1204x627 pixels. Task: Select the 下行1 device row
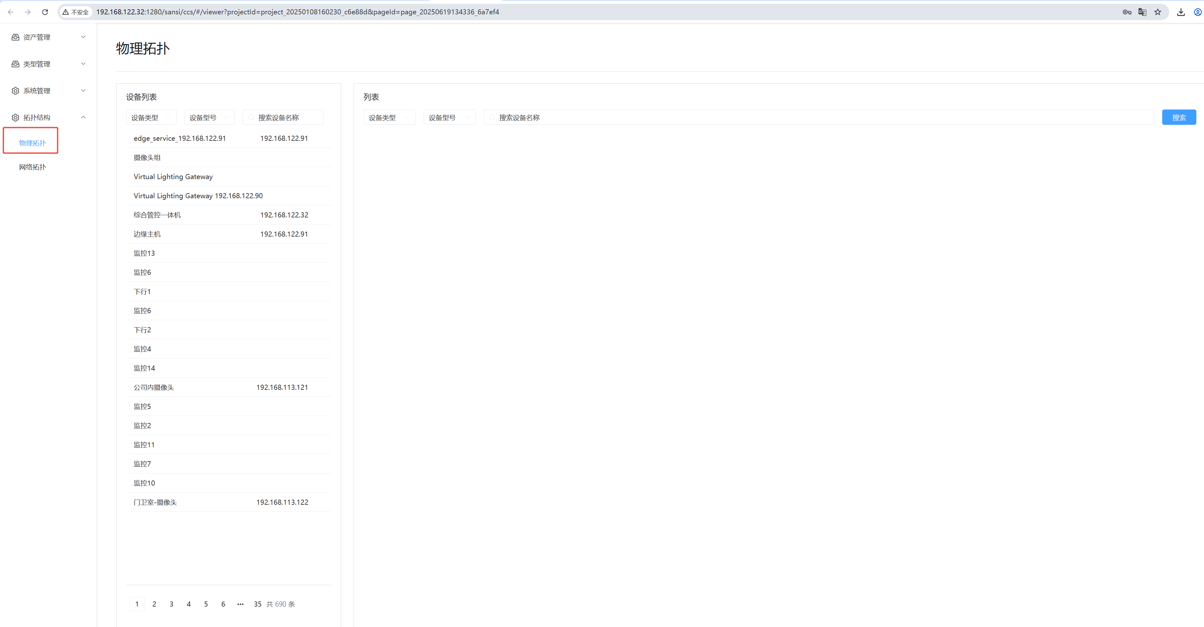click(229, 291)
